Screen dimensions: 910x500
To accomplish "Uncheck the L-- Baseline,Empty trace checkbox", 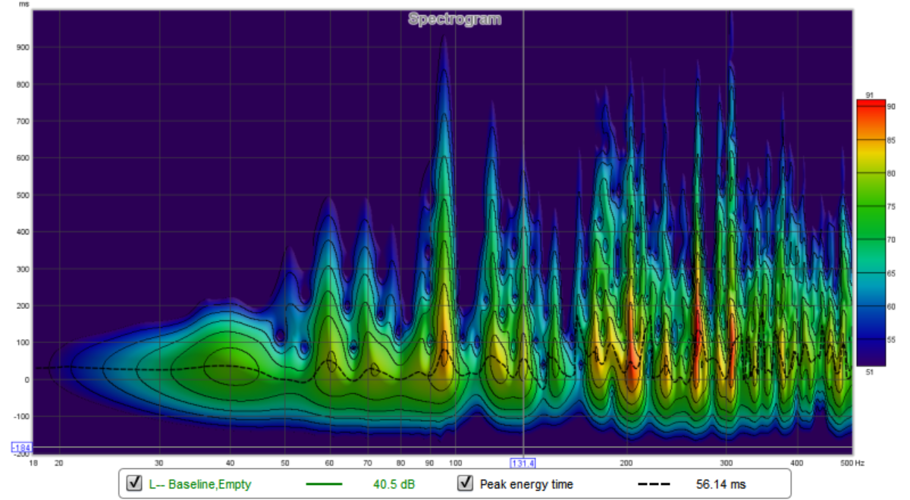I will [x=135, y=483].
